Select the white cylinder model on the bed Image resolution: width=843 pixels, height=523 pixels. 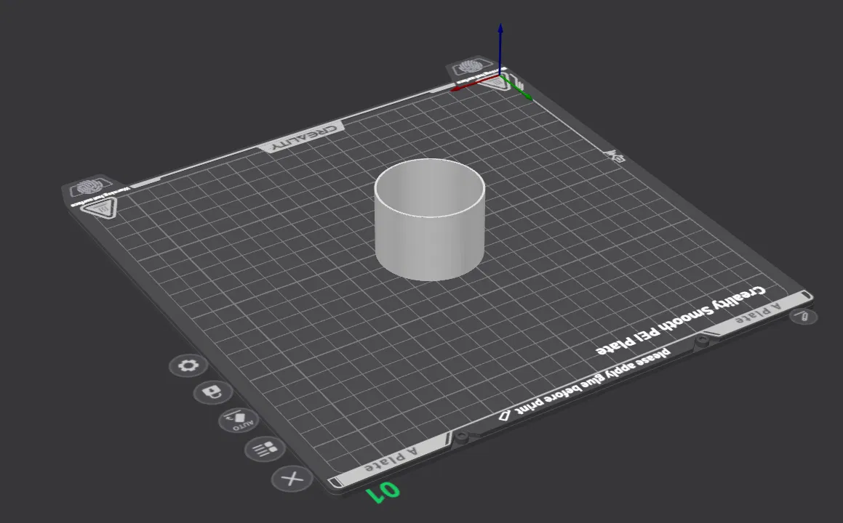pos(430,219)
